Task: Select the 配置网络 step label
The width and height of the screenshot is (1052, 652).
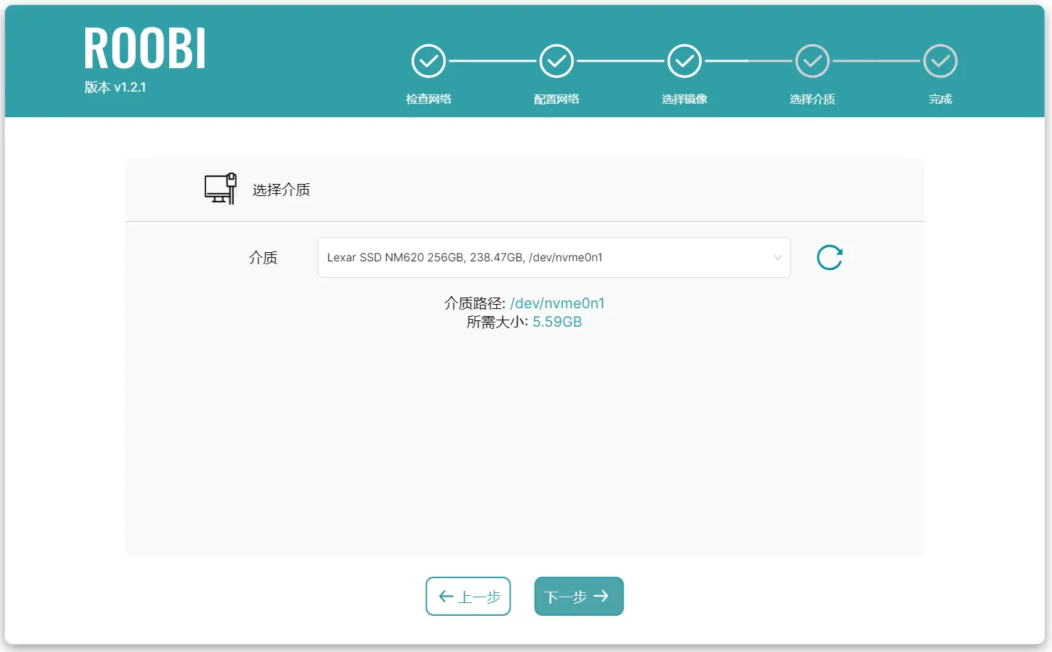Action: point(557,99)
